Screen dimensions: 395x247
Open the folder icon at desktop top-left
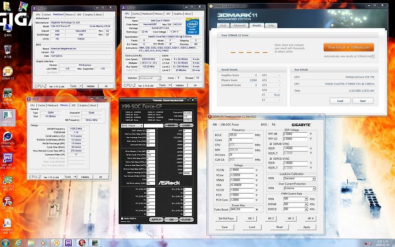[x=7, y=6]
